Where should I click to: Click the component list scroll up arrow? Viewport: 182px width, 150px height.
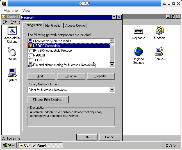click(x=112, y=41)
